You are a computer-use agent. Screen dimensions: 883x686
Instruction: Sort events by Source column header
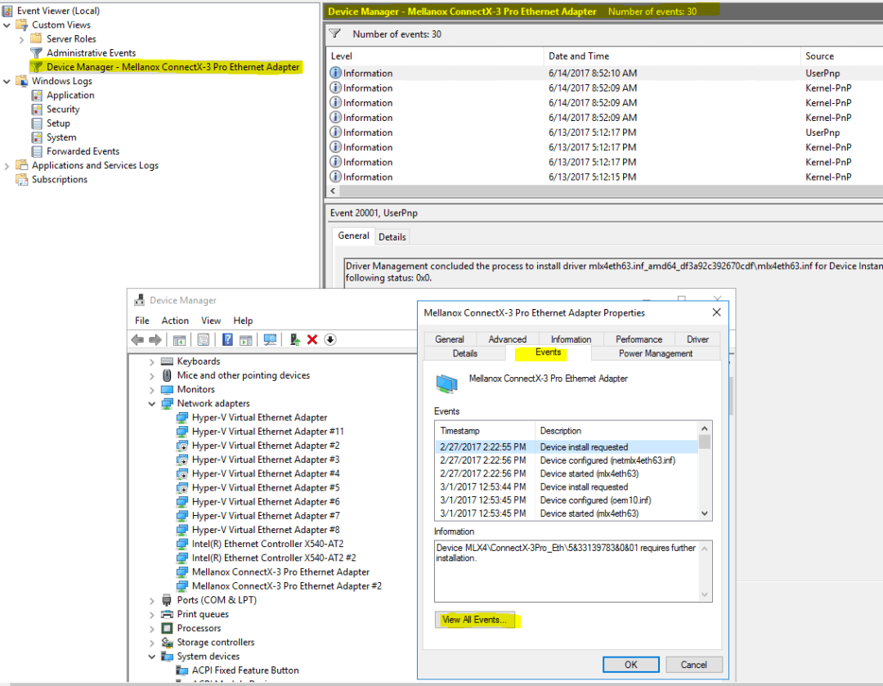[841, 56]
